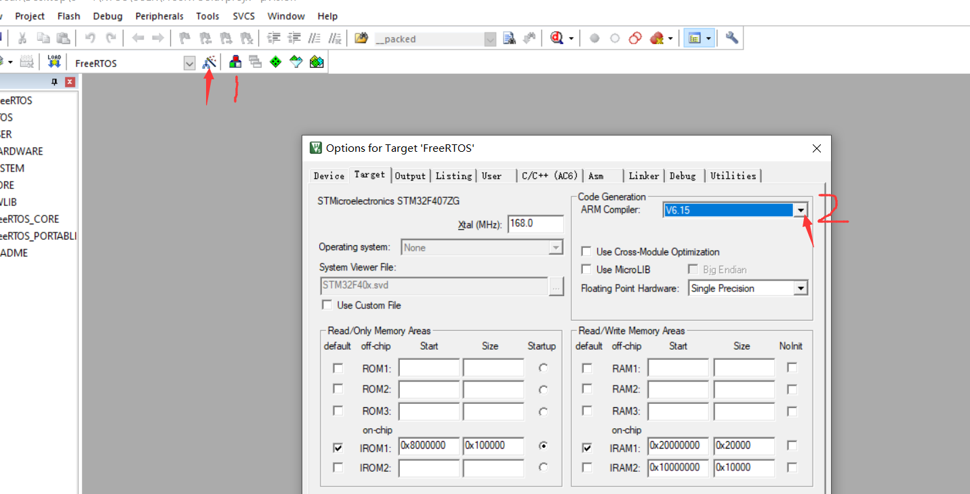
Task: Open the Peripherals menu
Action: 159,16
